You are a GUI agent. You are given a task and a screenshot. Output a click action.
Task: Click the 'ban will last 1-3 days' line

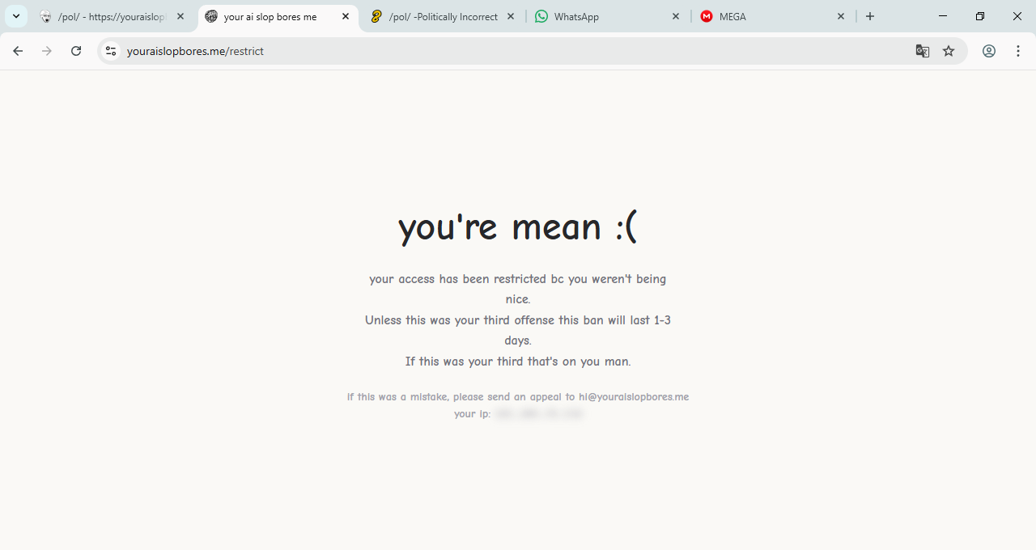click(x=518, y=330)
